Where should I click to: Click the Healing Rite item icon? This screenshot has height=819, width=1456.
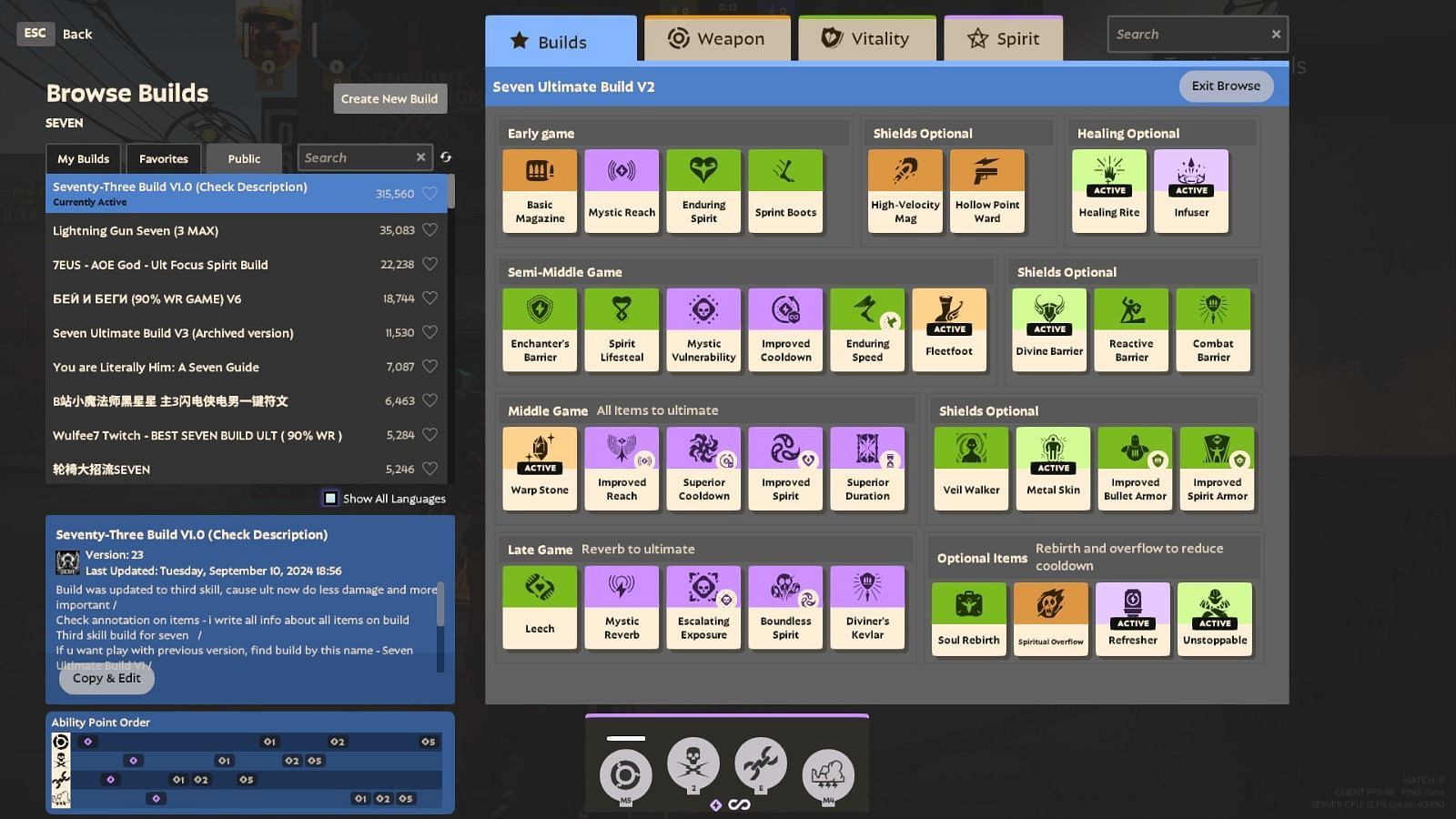(x=1109, y=191)
